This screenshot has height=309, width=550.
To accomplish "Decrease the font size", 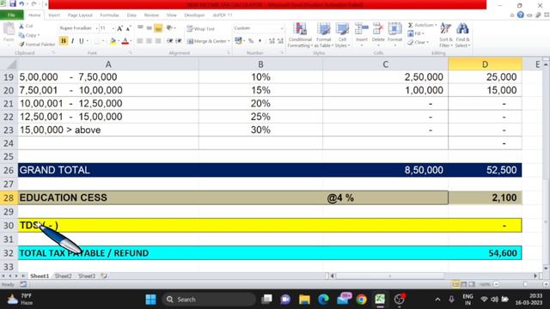I will click(x=128, y=28).
